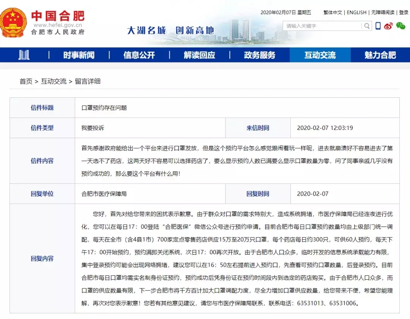This screenshot has width=410, height=319.
Task: Open the 政务服务 menu
Action: click(x=260, y=55)
